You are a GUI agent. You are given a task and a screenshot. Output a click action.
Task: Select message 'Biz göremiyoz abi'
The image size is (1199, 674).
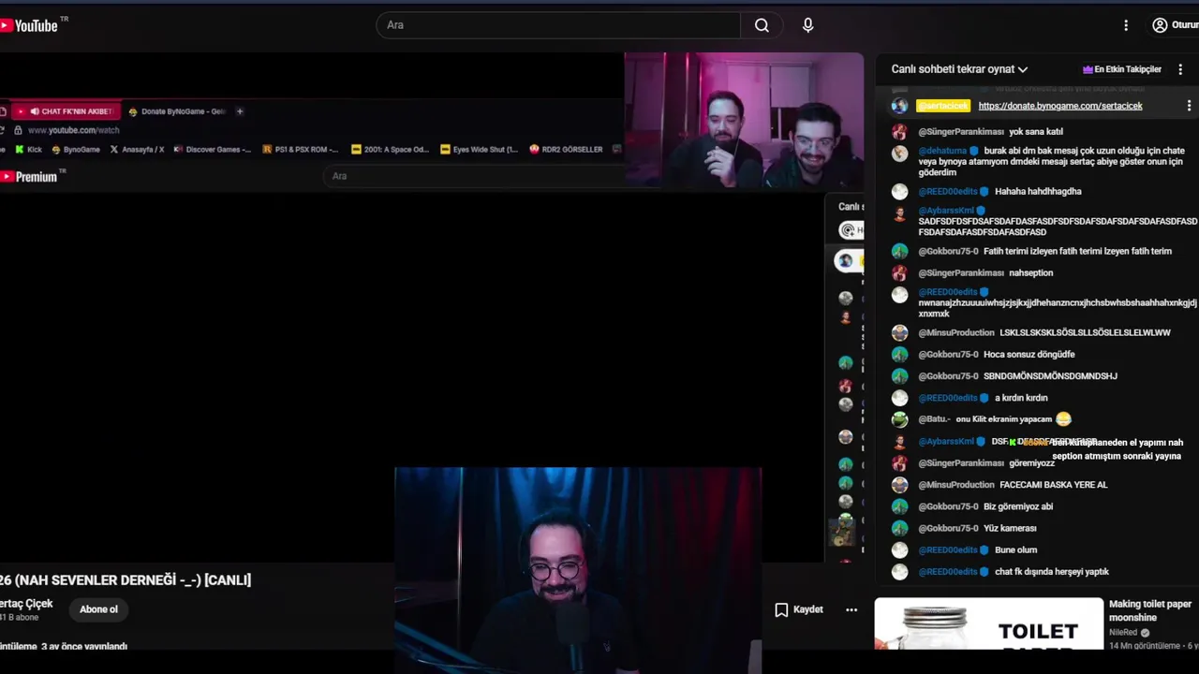(1018, 506)
